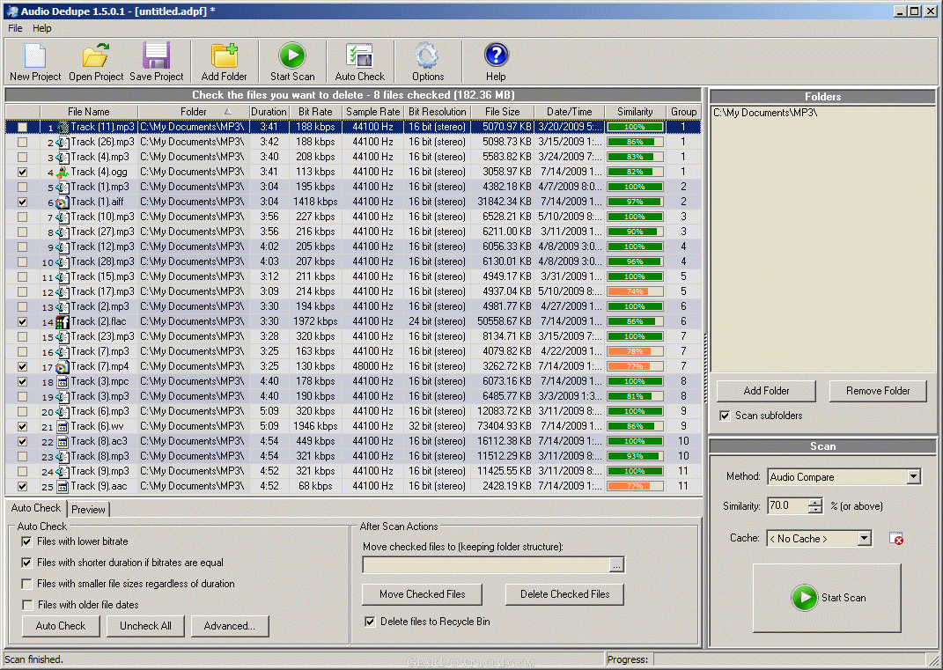Click the file icon of Track (2).flac

[x=63, y=321]
